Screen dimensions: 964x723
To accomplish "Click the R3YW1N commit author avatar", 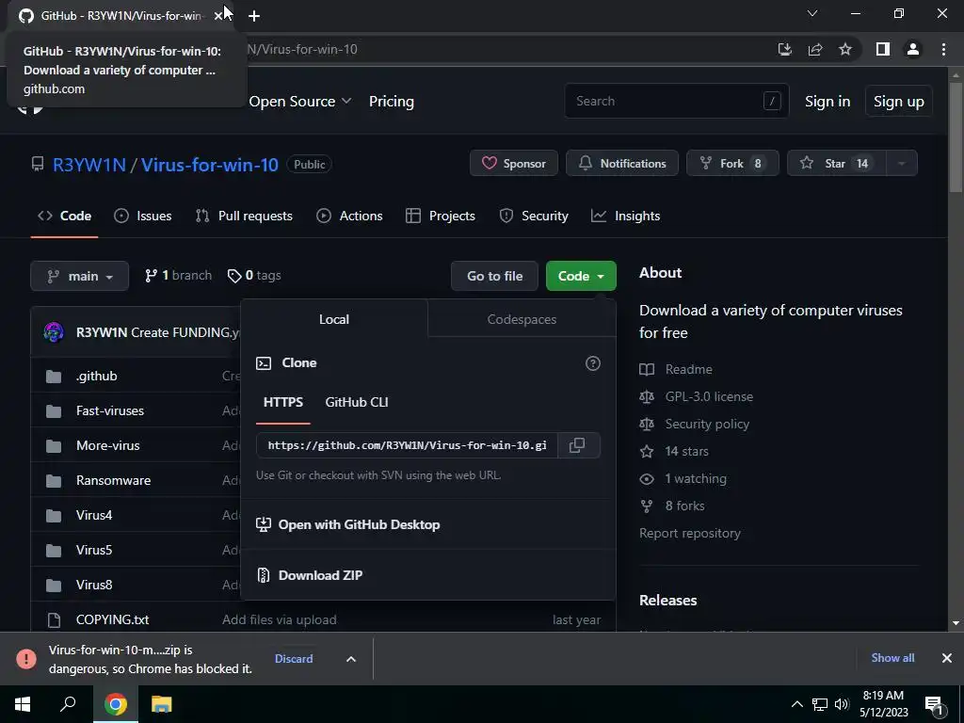I will click(54, 332).
